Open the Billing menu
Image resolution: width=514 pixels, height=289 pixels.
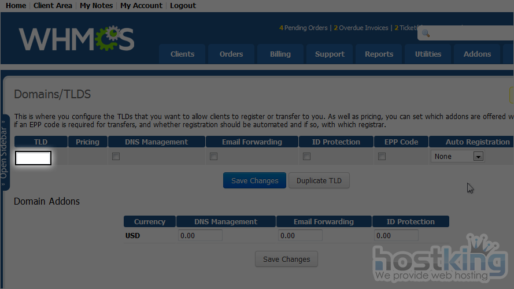click(x=280, y=54)
